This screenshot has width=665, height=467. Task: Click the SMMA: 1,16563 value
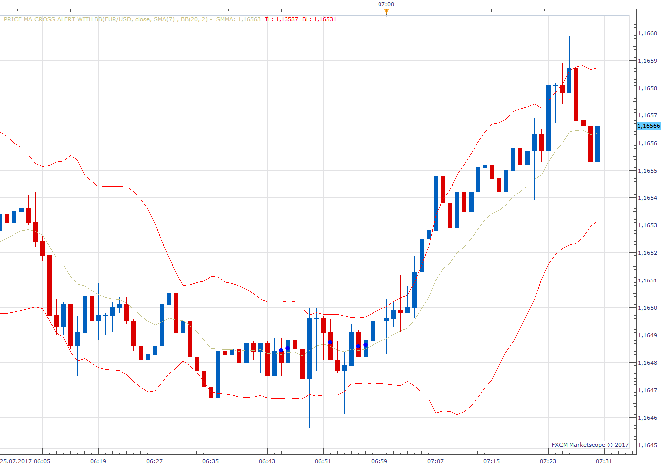pyautogui.click(x=238, y=19)
